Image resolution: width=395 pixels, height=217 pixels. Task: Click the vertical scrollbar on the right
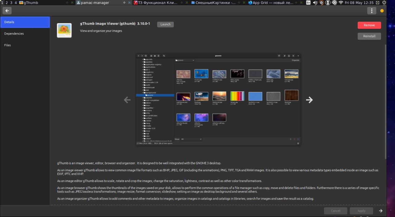[385, 102]
